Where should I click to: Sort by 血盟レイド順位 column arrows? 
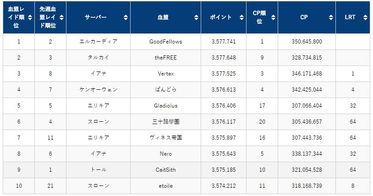tap(30, 17)
